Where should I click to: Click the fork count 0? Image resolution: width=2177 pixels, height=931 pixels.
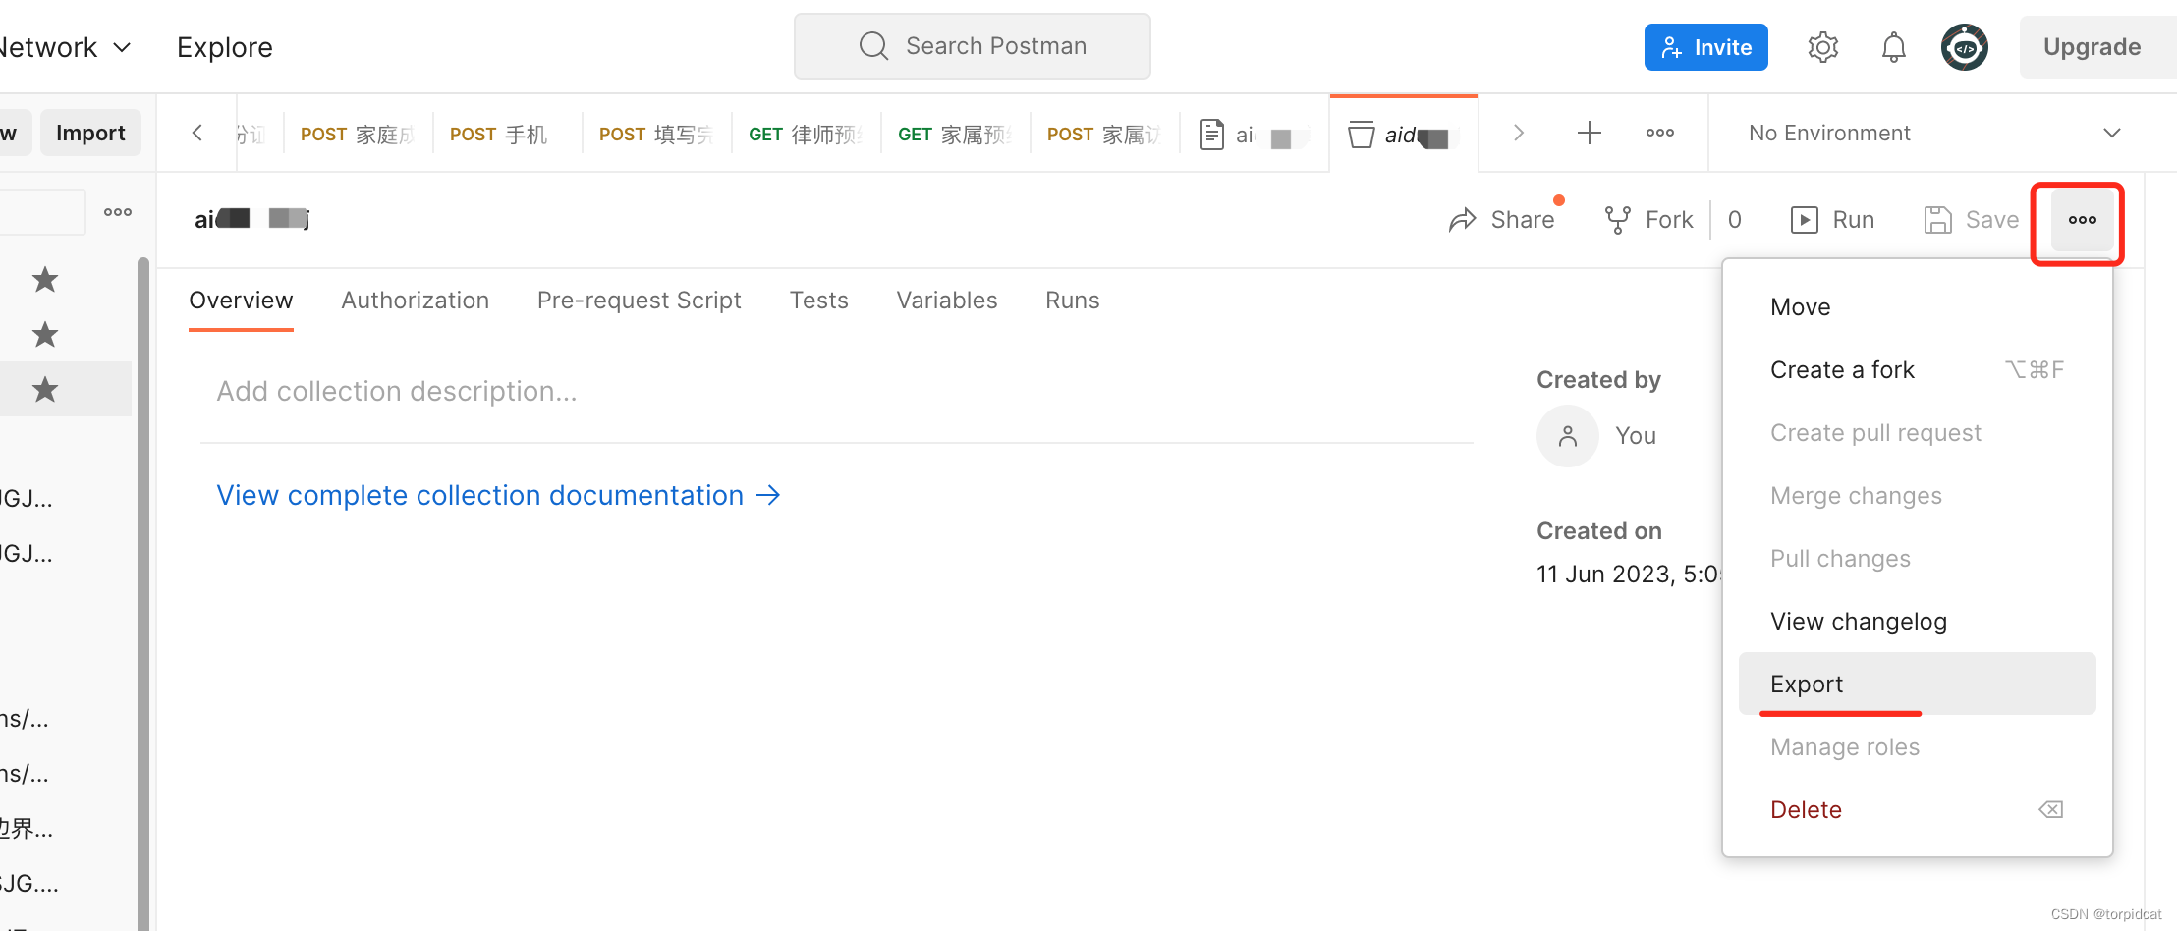click(1734, 220)
